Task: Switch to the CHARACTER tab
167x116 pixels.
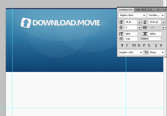Action: pyautogui.click(x=126, y=10)
